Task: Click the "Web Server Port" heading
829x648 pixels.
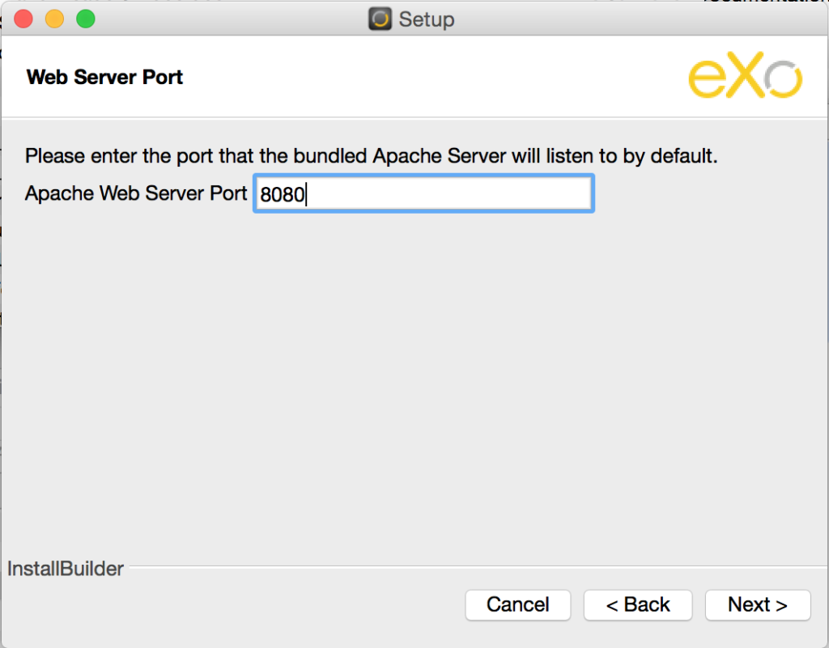Action: 104,78
